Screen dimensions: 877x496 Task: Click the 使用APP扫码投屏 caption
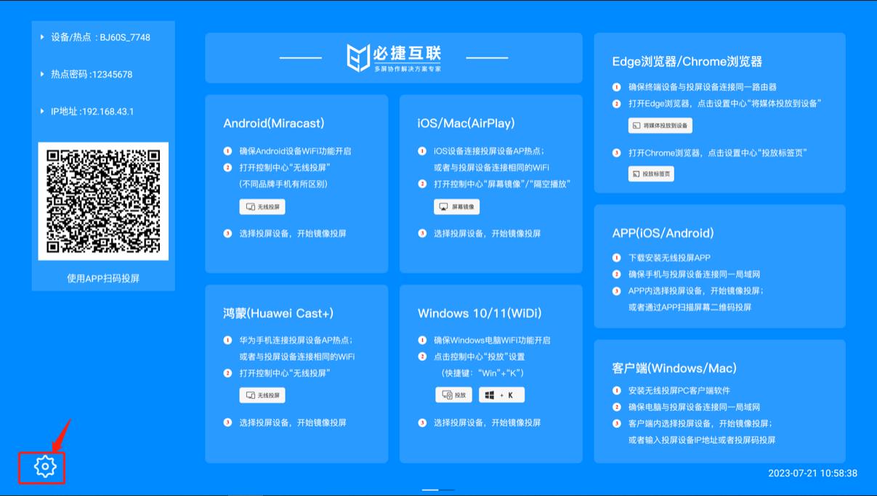pos(103,278)
